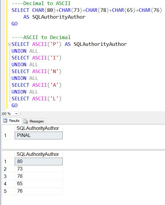Click the cell with value 65
Screen dimensions: 165x205
coord(39,184)
